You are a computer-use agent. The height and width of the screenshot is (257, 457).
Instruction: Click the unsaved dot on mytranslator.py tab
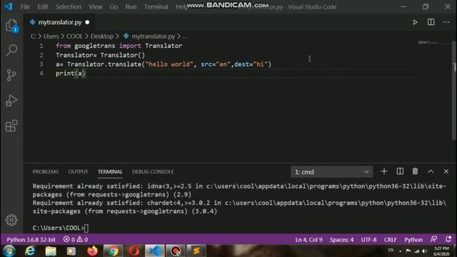pos(87,22)
